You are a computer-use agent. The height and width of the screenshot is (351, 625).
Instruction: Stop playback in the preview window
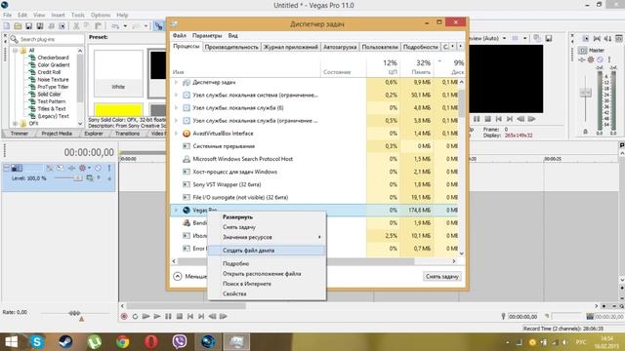pyautogui.click(x=488, y=119)
